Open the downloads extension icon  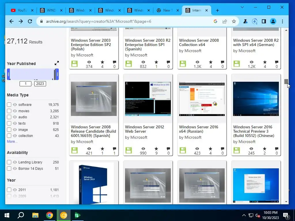click(255, 21)
